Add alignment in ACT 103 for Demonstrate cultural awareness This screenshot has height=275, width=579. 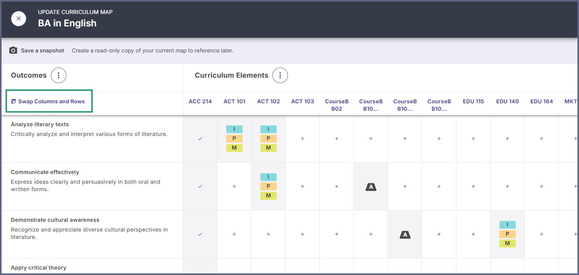303,234
